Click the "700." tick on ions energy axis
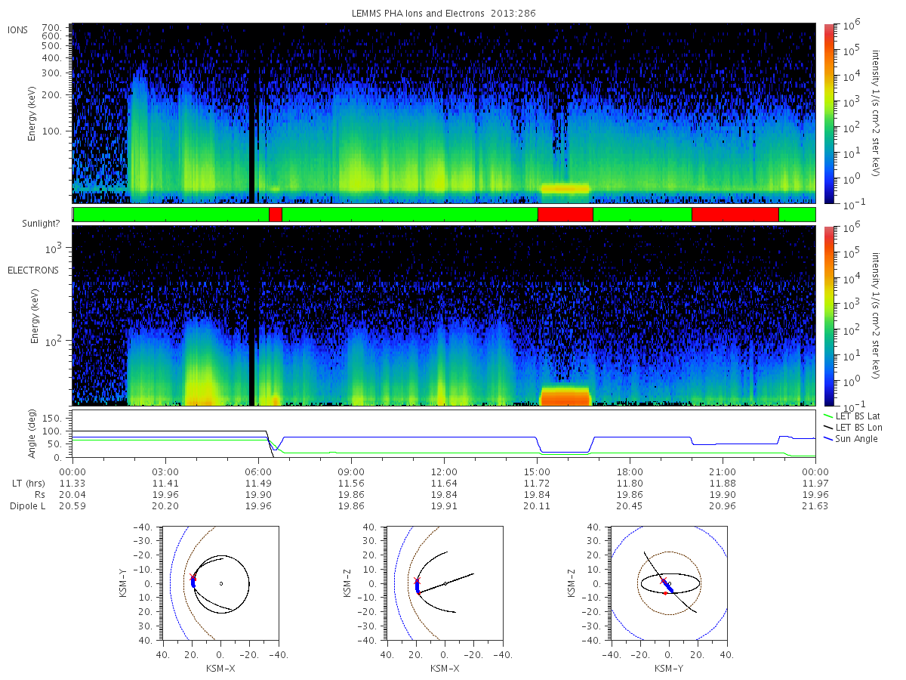906x680 pixels. click(51, 26)
